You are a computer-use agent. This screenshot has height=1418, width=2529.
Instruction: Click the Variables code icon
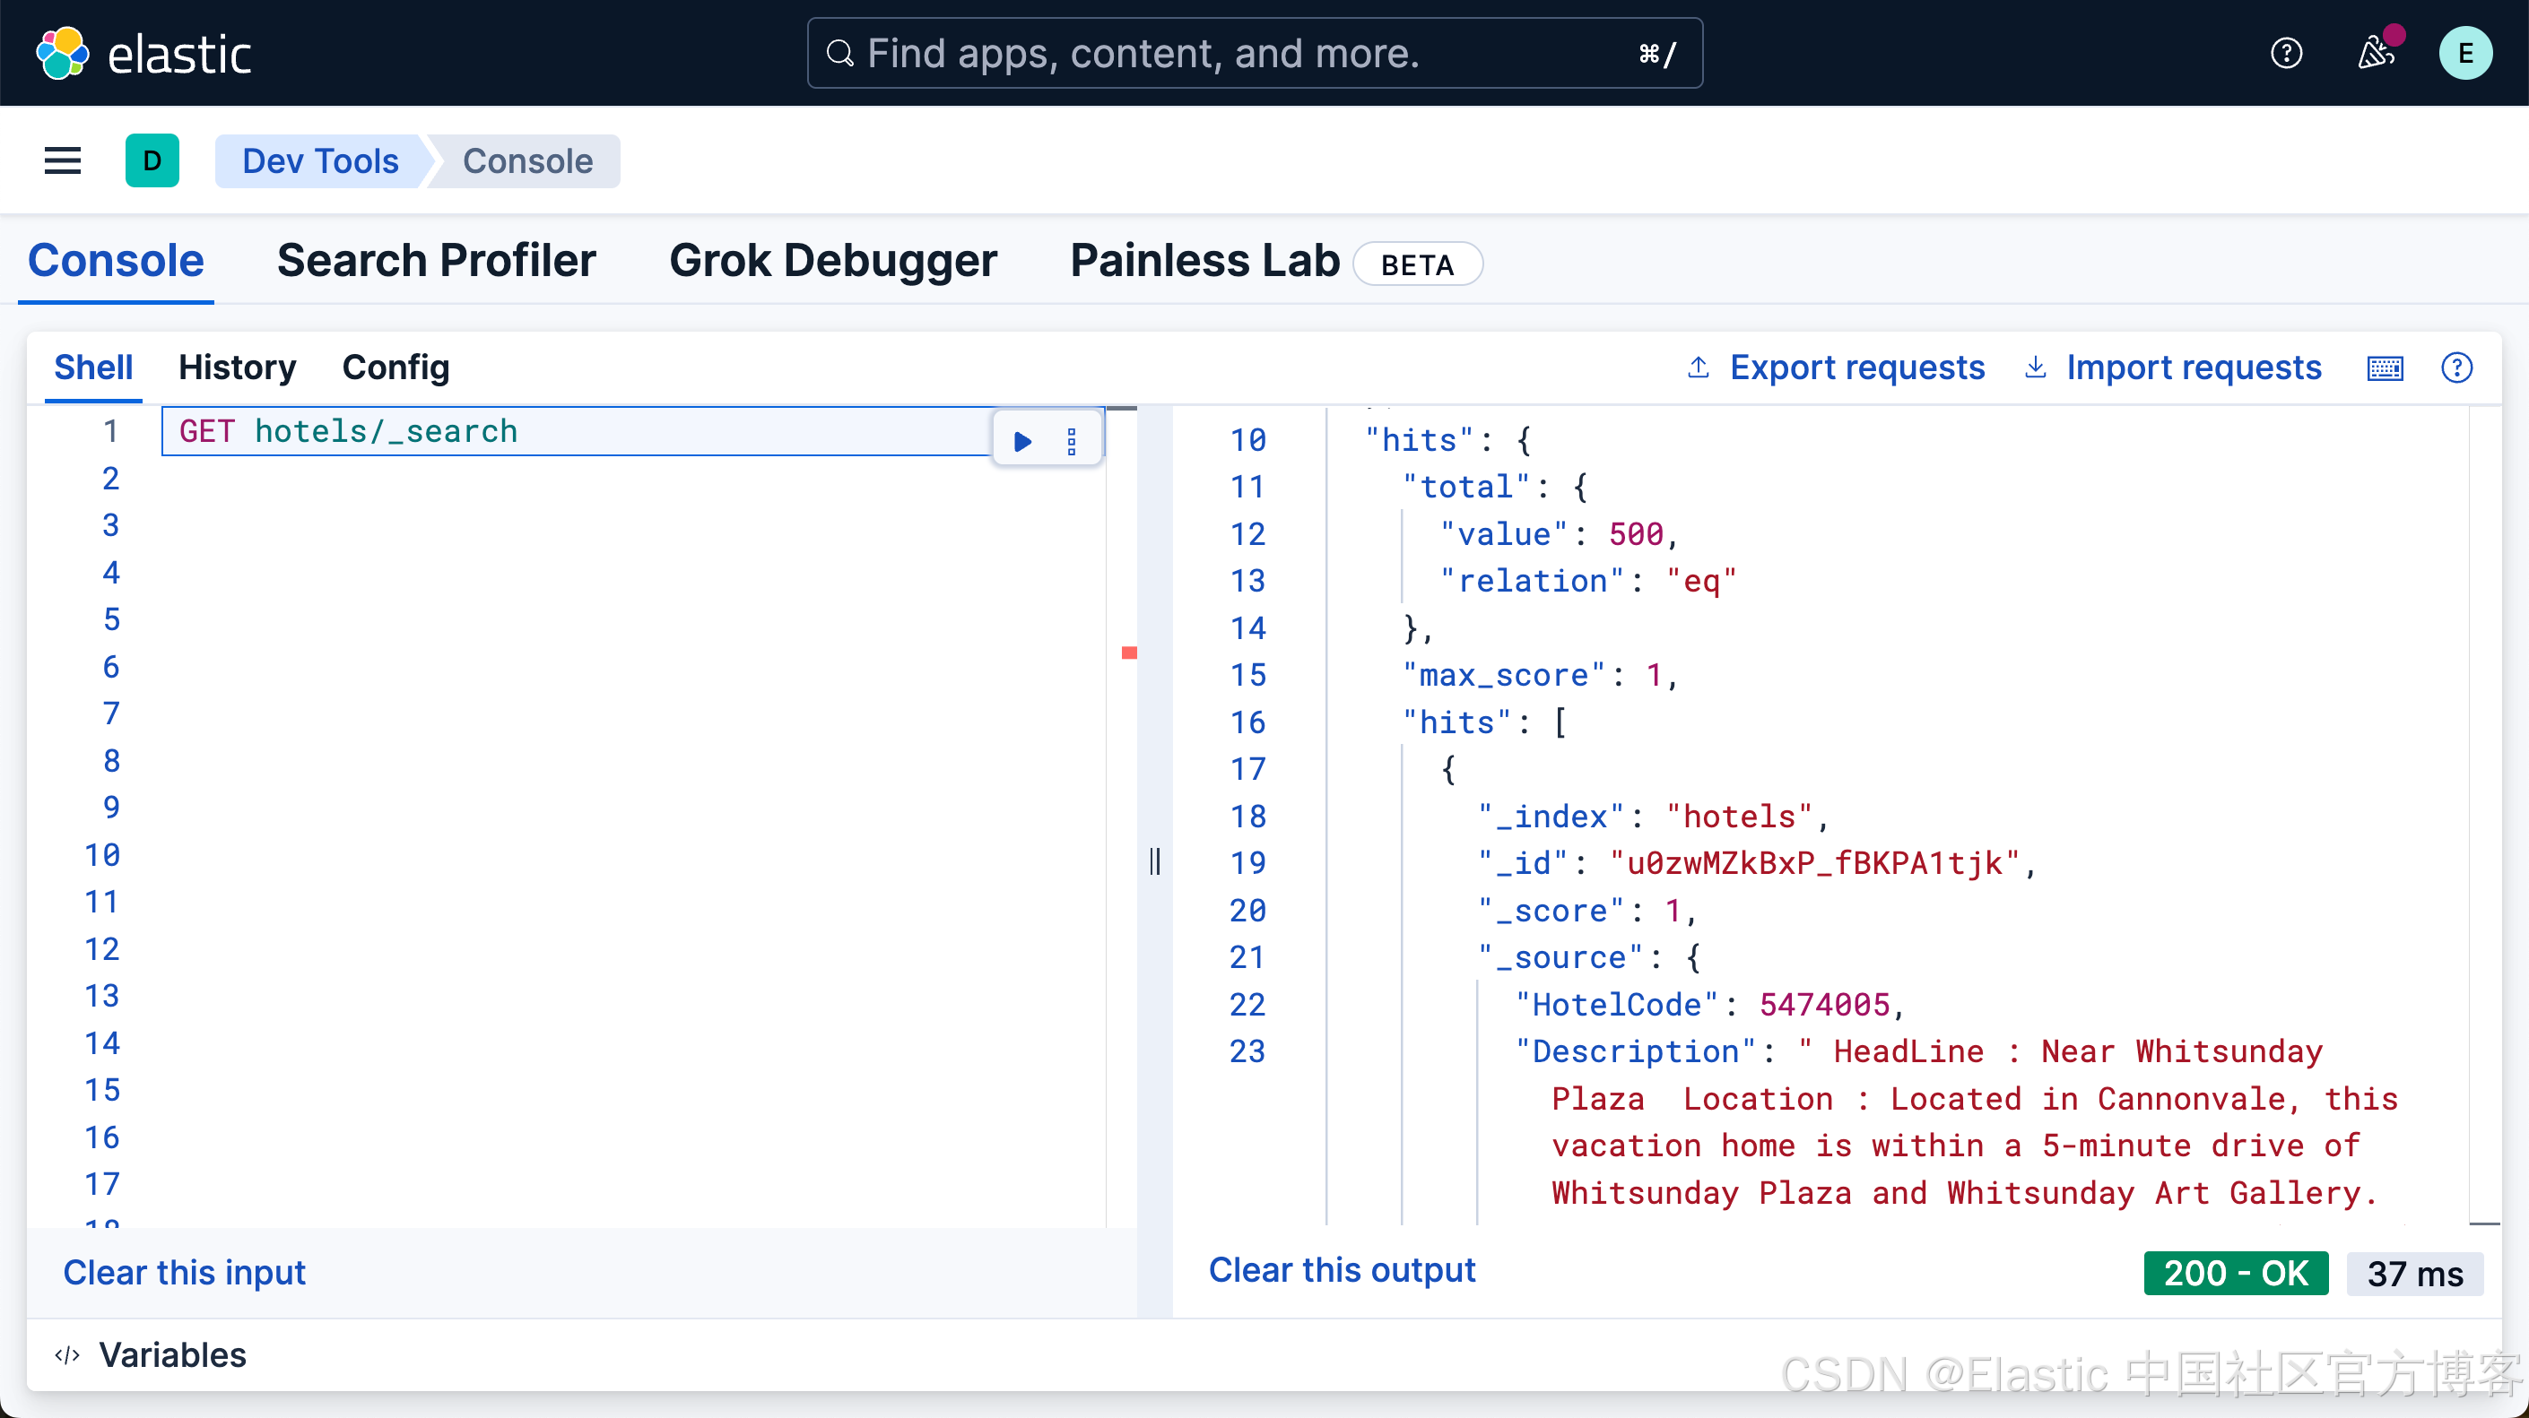(66, 1355)
